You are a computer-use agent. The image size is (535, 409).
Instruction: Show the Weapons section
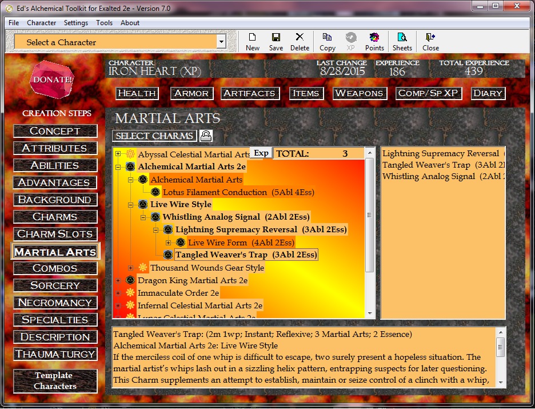click(360, 93)
